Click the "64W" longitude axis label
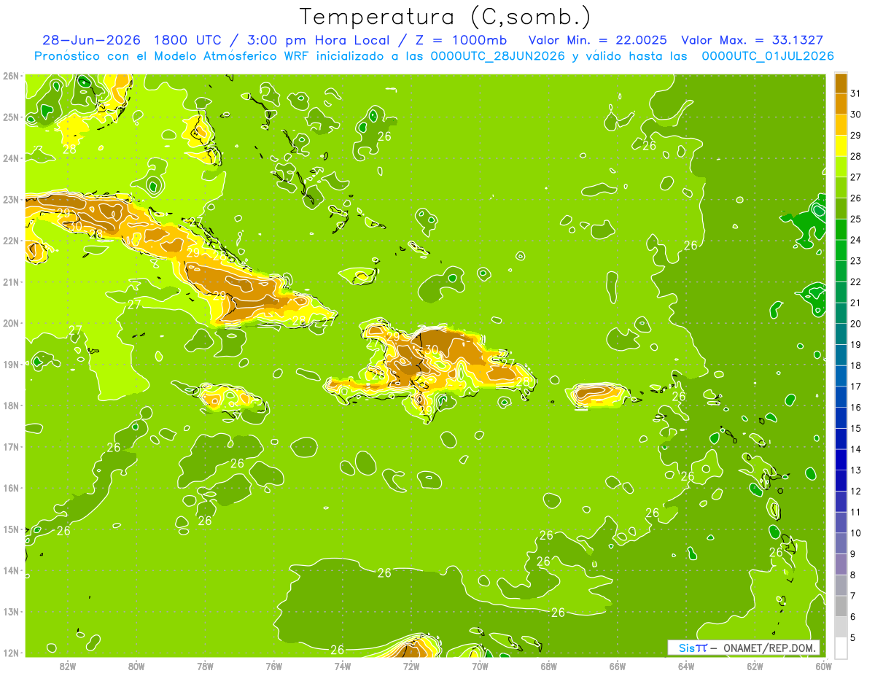Viewport: 875px width, 676px height. 685,666
